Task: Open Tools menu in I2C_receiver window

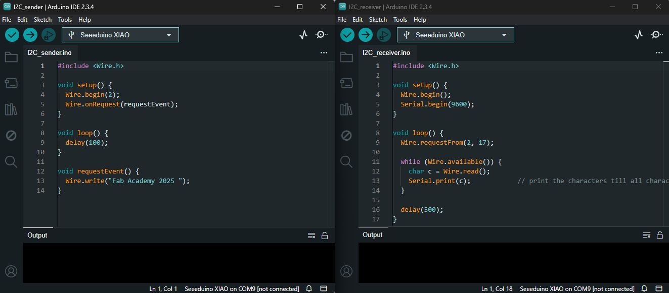Action: [x=400, y=20]
